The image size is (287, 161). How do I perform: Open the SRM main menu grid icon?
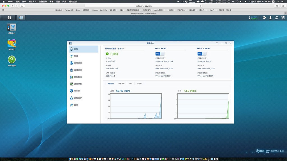point(9,18)
